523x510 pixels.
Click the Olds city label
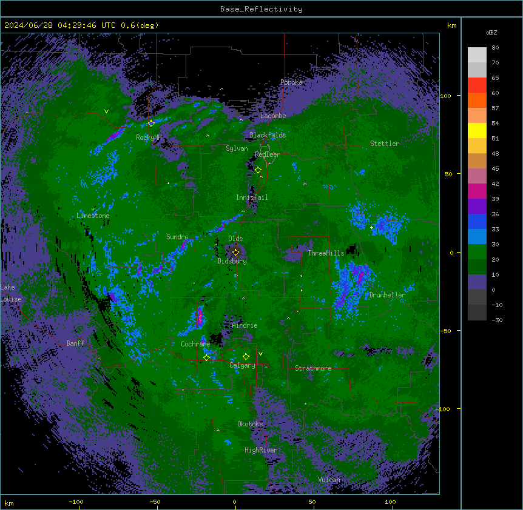(235, 239)
